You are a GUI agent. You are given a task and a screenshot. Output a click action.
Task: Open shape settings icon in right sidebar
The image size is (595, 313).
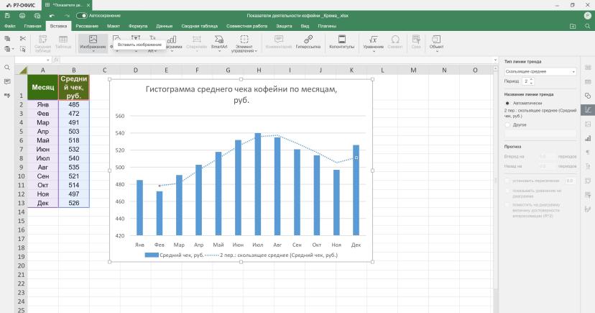point(588,96)
